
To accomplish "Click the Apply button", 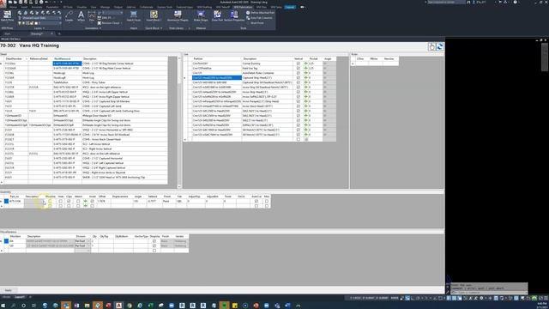I will point(9,290).
